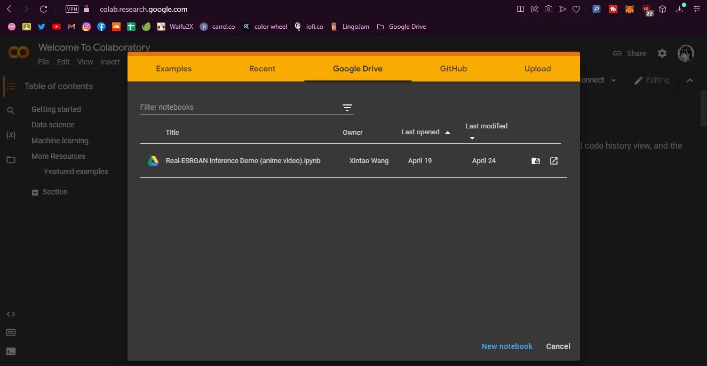Open the terminal sidebar icon
Image resolution: width=707 pixels, height=366 pixels.
click(x=11, y=352)
